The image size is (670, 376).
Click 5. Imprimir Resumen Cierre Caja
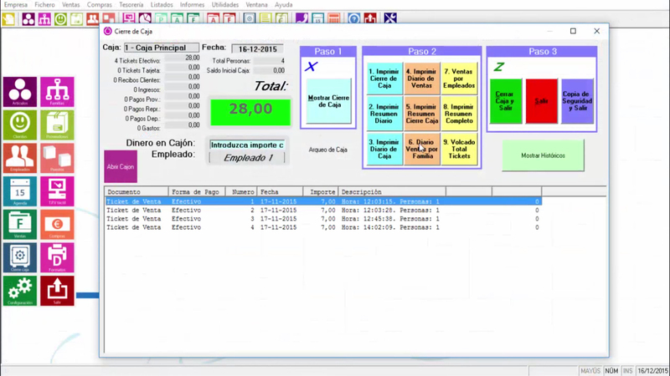tap(422, 114)
